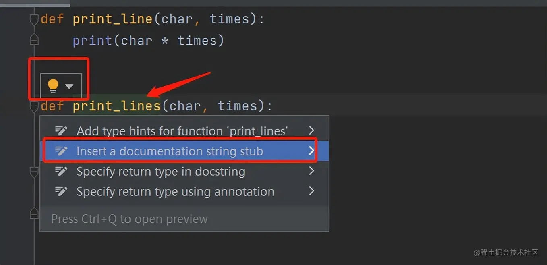547x265 pixels.
Task: Expand the submenu chevron for 'Specify return type using annotation'
Action: pos(311,191)
